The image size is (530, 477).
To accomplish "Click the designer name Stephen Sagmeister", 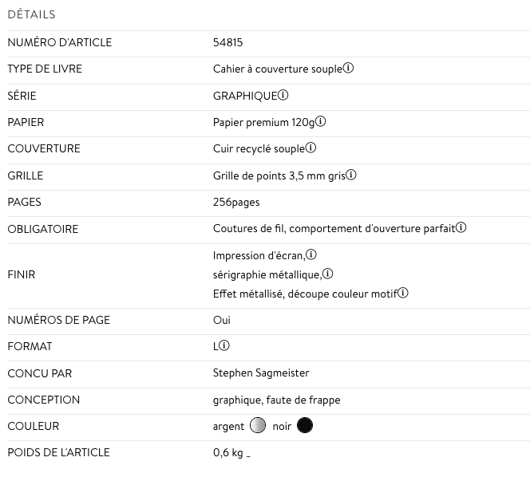I will 261,373.
